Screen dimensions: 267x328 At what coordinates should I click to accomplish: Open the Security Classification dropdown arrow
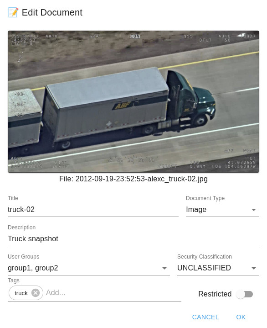(x=254, y=268)
